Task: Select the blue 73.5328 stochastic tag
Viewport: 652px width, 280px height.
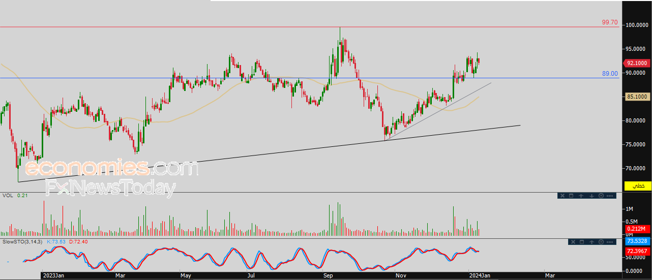Action: point(637,241)
